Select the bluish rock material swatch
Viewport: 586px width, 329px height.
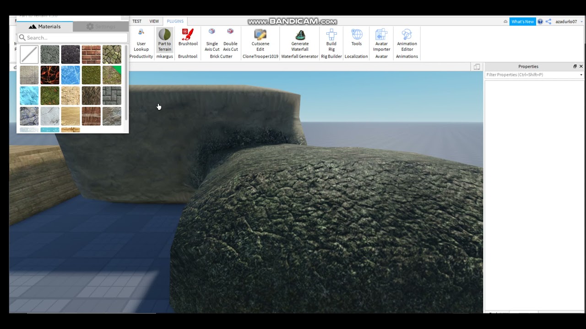29,116
